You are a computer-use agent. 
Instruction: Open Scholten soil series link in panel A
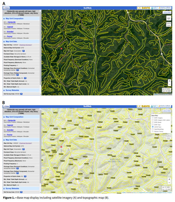point(10,32)
